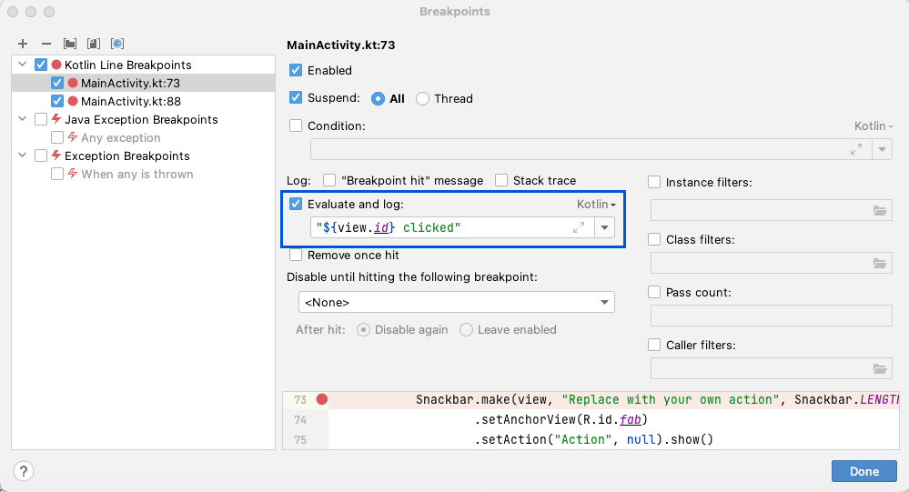Browse Instance filters folder icon

pos(880,210)
